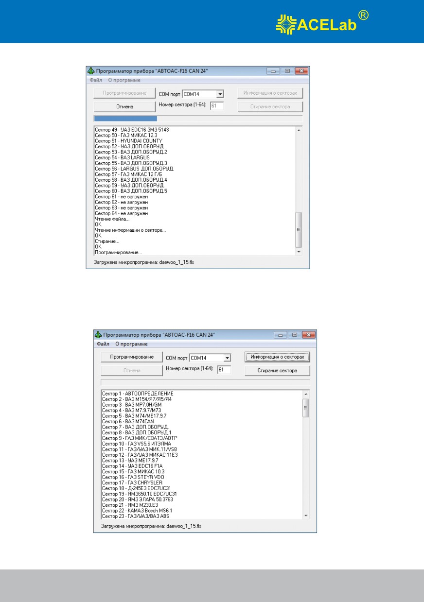Click Отмена button in the upper window
This screenshot has height=602, width=424.
pos(125,106)
